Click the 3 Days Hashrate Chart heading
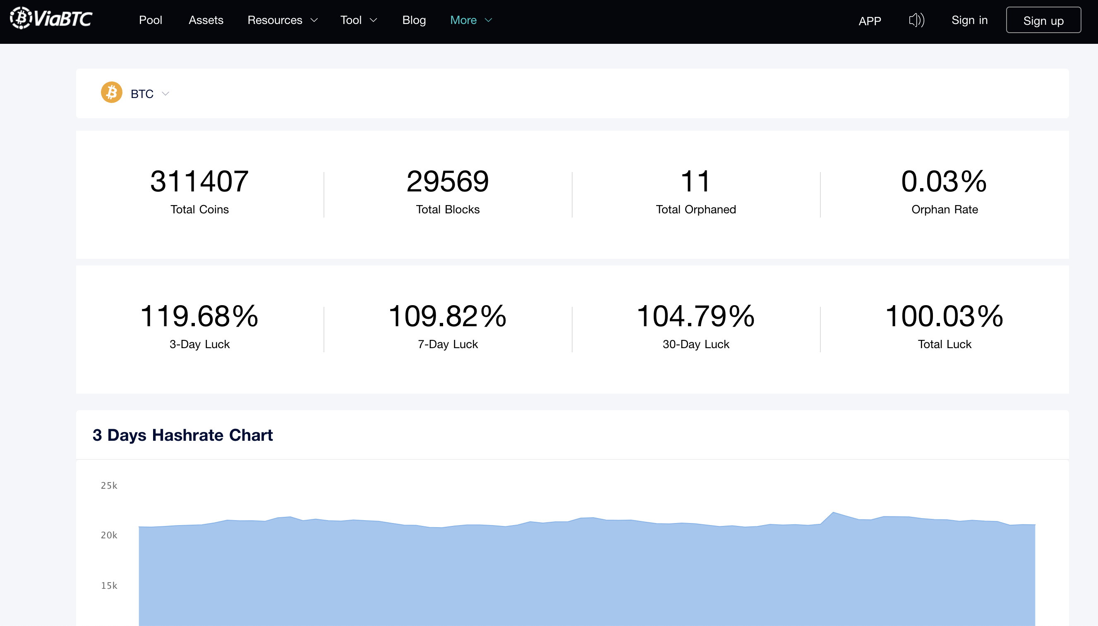The width and height of the screenshot is (1098, 626). tap(183, 435)
